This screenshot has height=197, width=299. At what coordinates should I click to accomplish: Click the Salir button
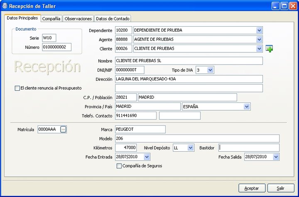click(x=281, y=188)
